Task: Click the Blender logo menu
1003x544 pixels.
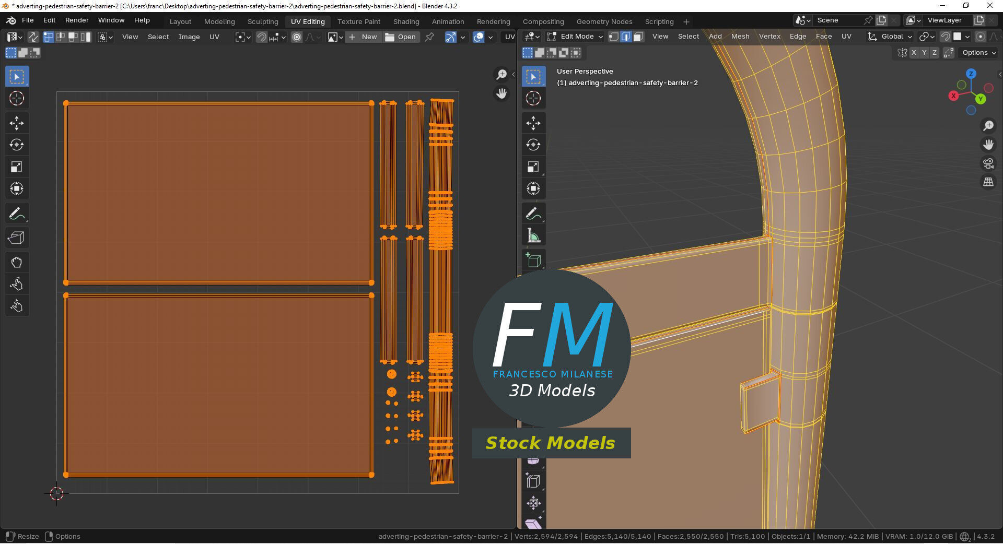Action: click(11, 20)
